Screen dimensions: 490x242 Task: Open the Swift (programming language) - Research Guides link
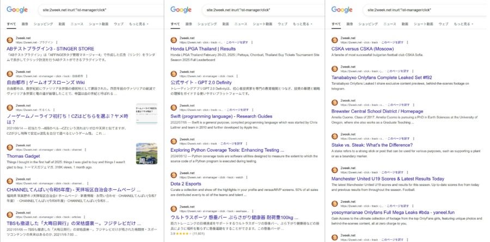point(222,116)
